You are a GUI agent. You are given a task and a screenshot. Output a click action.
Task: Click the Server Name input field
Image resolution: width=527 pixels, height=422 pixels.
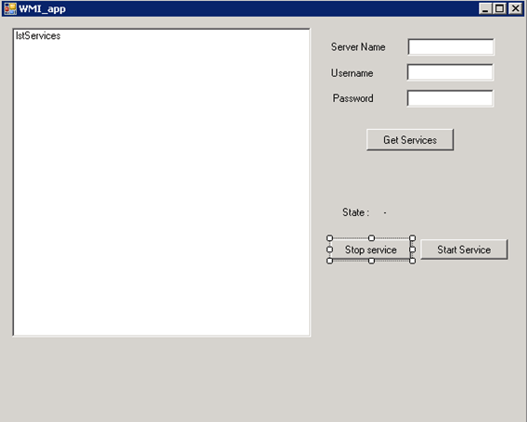tap(451, 46)
